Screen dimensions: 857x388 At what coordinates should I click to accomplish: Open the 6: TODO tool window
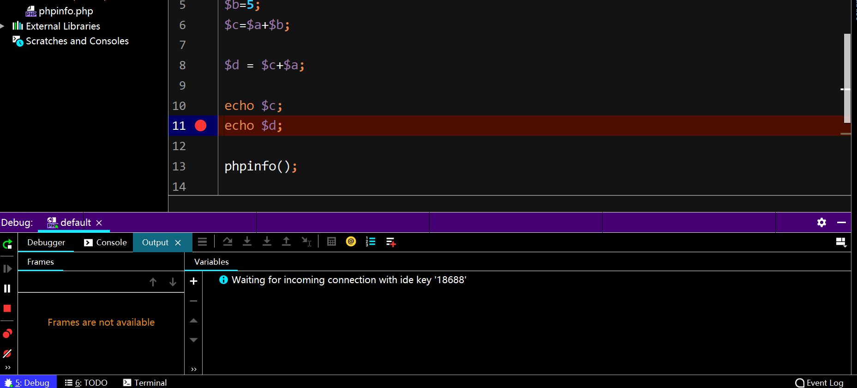pyautogui.click(x=86, y=382)
